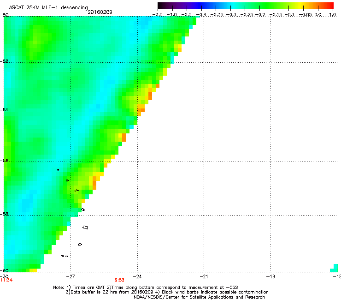Viewport: 341px width, 300px height.
Task: Pick the yellow section of the color bar
Action: pos(301,6)
